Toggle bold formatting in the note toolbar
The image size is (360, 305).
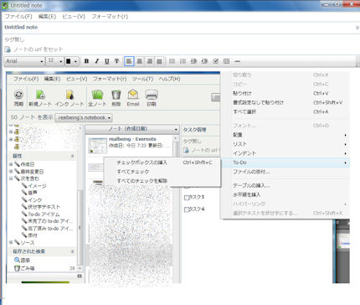click(x=86, y=61)
